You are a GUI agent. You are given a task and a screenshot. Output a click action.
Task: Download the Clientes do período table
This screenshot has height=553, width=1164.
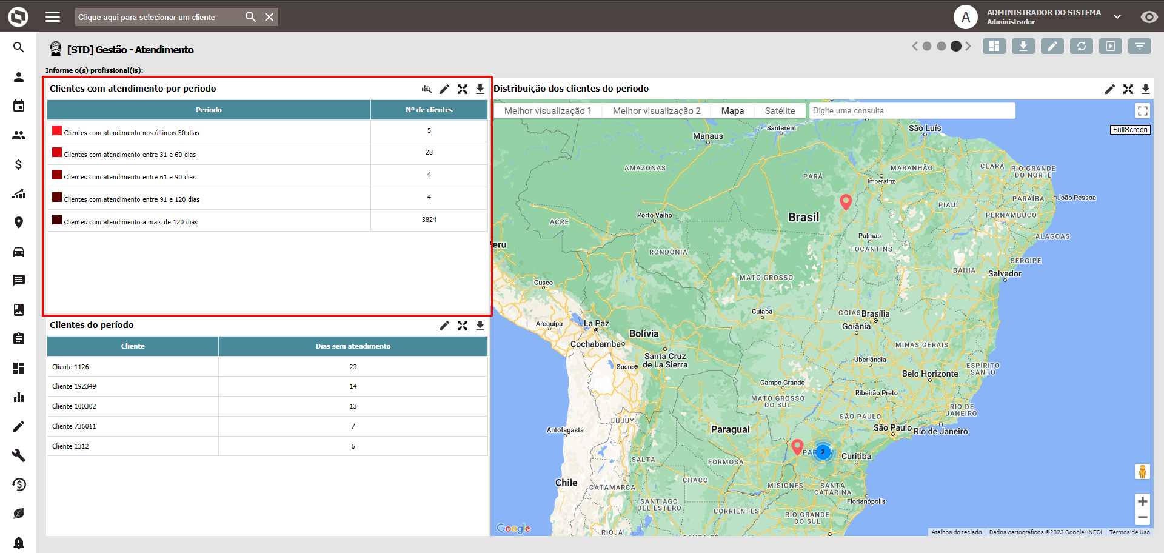tap(480, 326)
